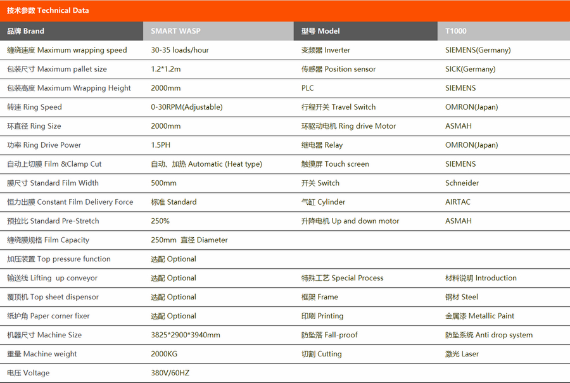This screenshot has width=570, height=383.
Task: Select the Top pressure function label
Action: [59, 259]
